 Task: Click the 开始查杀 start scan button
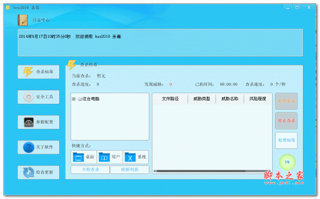pyautogui.click(x=90, y=169)
